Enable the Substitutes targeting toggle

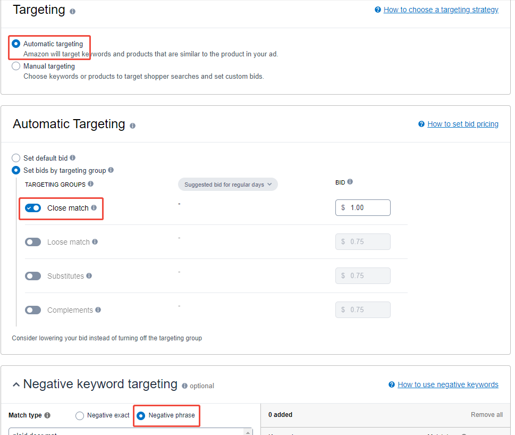coord(33,276)
